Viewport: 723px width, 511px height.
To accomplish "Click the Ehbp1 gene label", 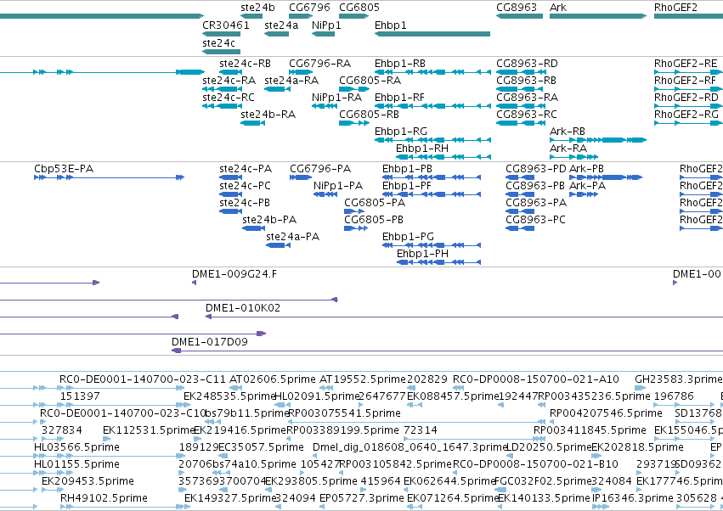I will 391,25.
